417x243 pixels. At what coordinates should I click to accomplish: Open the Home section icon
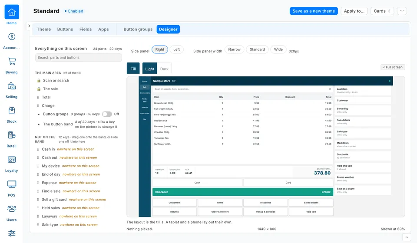click(12, 12)
